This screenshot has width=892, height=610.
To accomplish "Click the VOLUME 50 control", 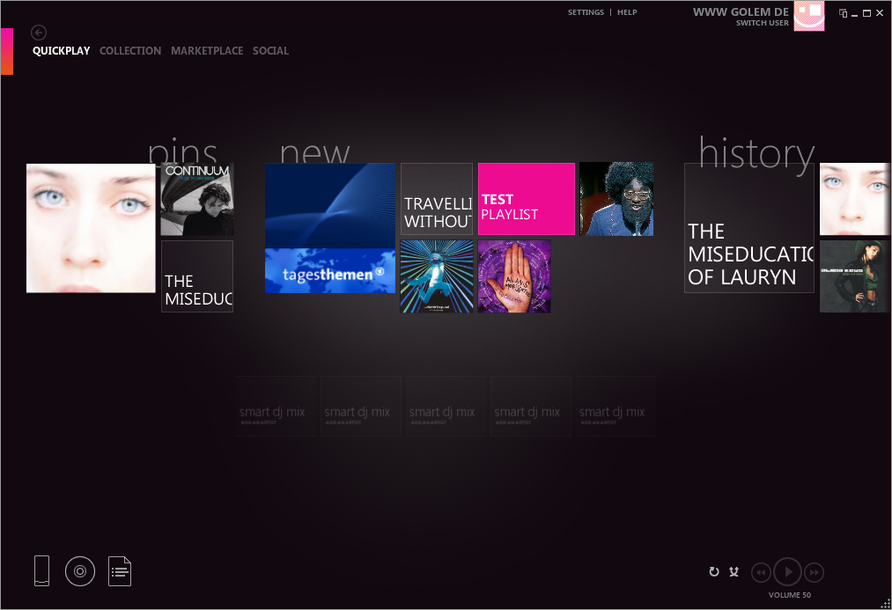I will (788, 594).
